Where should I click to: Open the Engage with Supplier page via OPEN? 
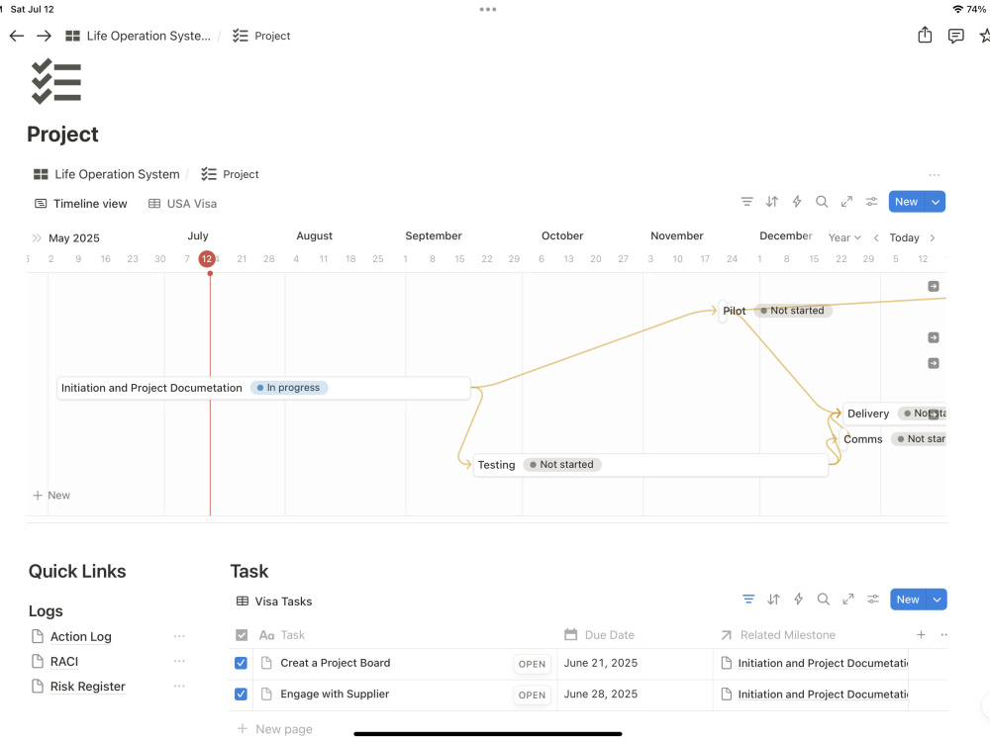coord(532,695)
